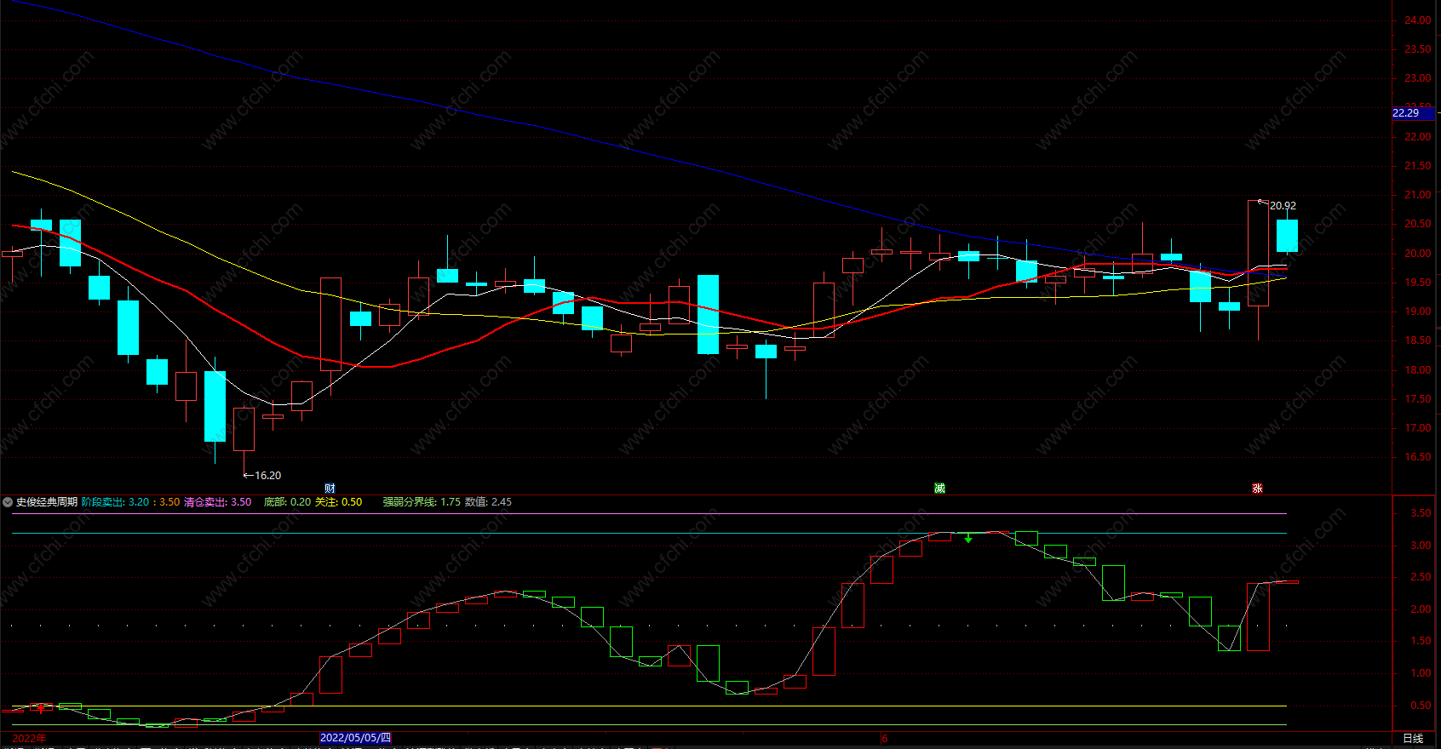Click the month 6 marker on time axis
The image size is (1441, 749).
coord(884,738)
